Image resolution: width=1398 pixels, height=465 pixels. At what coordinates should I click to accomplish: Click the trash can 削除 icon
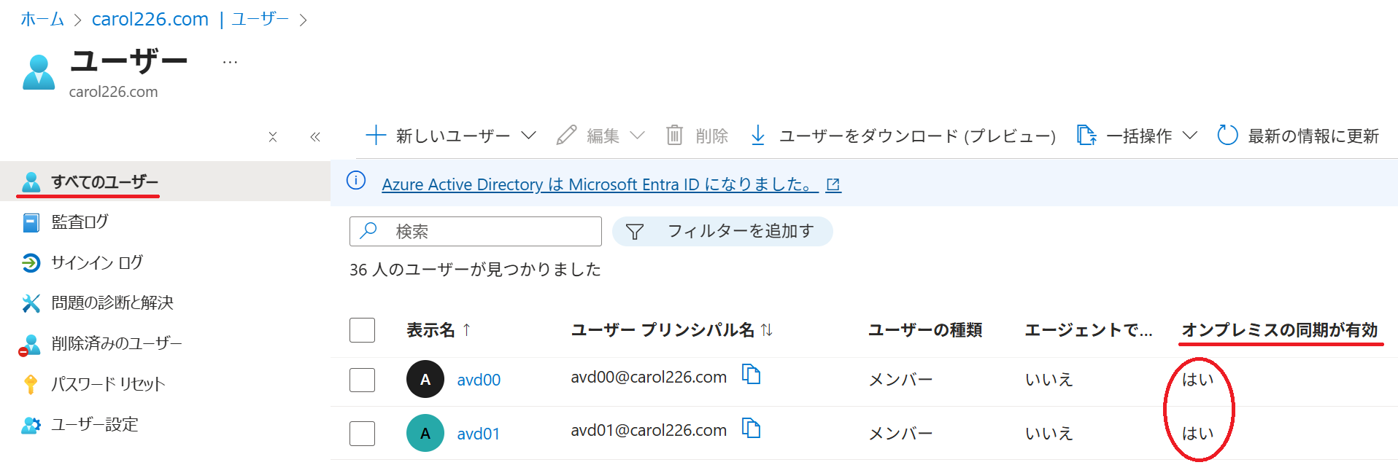674,135
